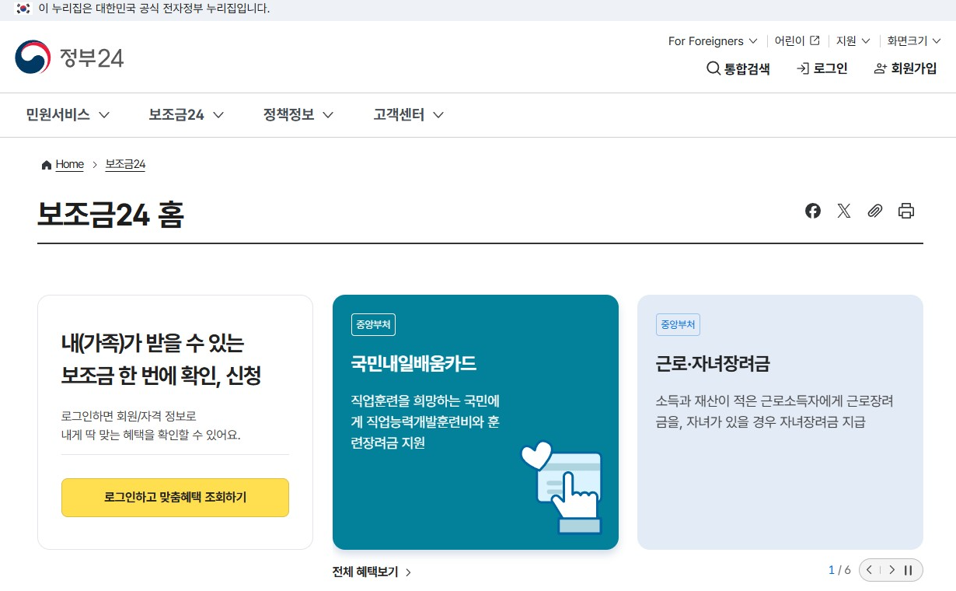Show previous carousel slide

[870, 570]
